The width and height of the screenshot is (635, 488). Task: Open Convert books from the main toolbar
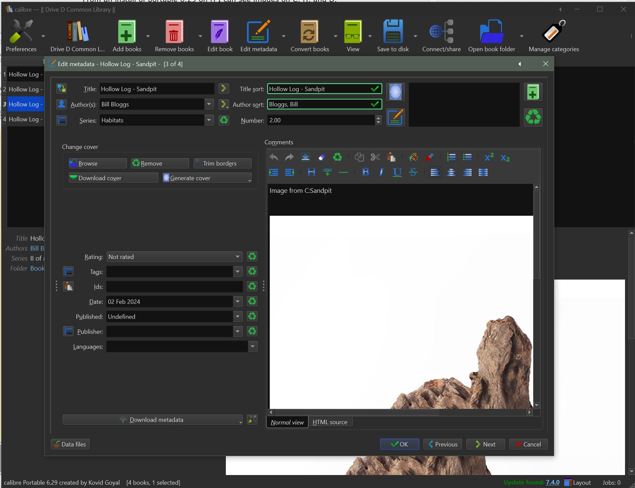(x=309, y=32)
